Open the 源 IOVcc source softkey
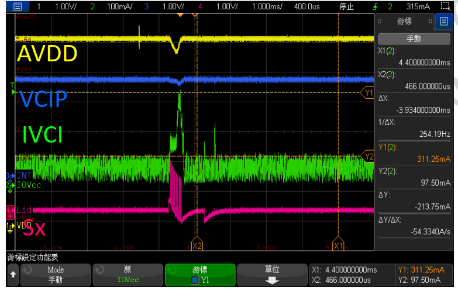Image resolution: width=458 pixels, height=291 pixels. [x=128, y=275]
